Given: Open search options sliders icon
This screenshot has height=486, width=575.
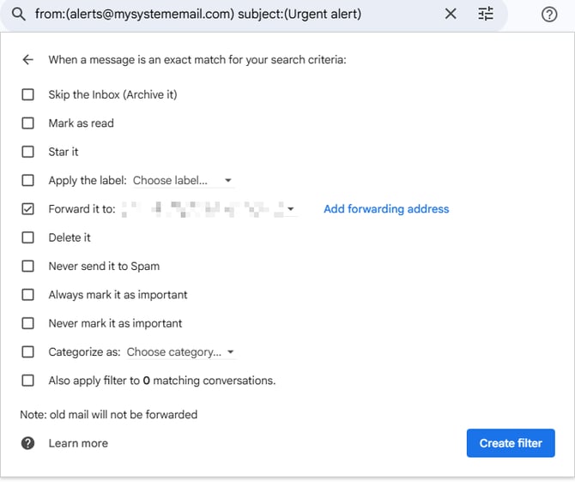Looking at the screenshot, I should coord(486,15).
